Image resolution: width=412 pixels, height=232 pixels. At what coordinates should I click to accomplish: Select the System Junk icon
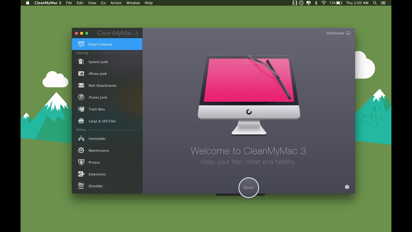click(81, 62)
